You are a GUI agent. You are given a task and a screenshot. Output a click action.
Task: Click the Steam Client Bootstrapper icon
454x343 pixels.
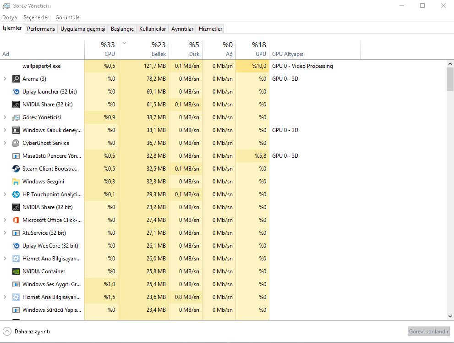(x=16, y=169)
